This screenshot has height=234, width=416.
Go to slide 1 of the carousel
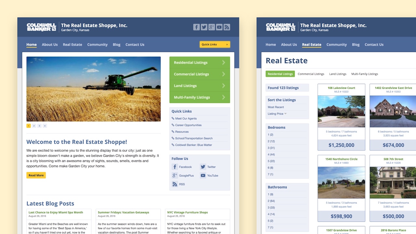coord(29,126)
